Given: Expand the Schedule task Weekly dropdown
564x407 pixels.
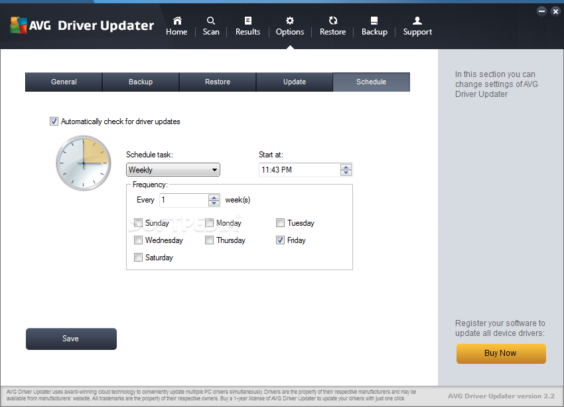Looking at the screenshot, I should [173, 170].
